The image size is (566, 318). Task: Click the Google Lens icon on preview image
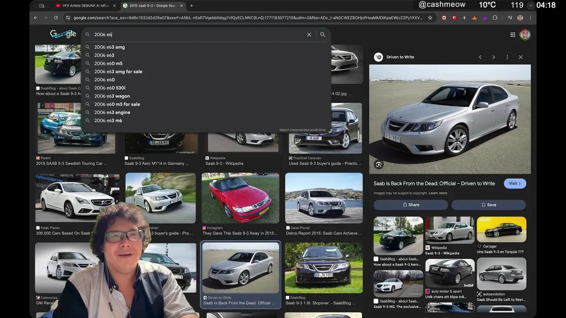(x=379, y=165)
